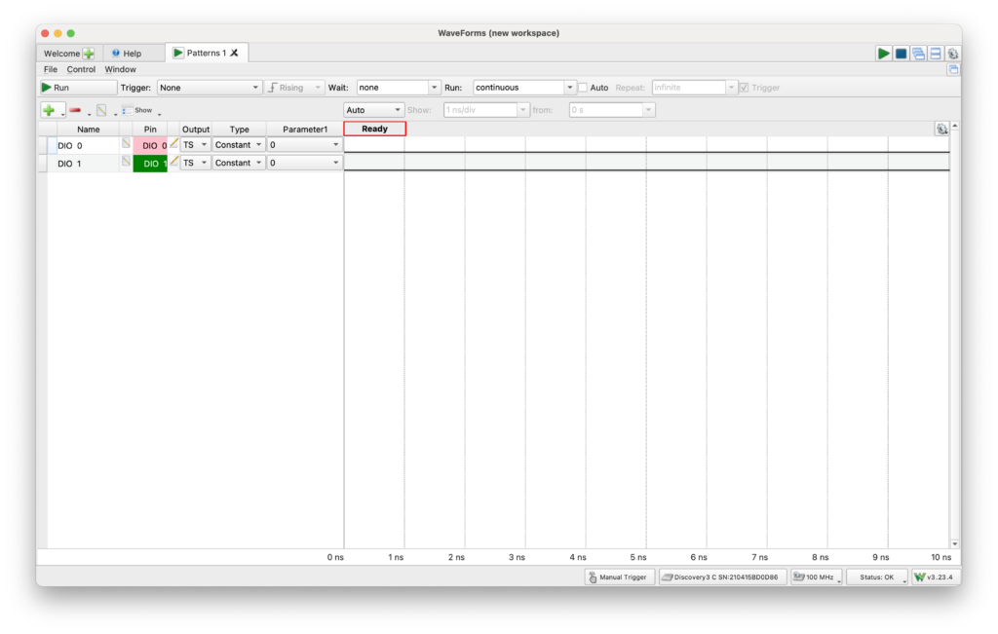Enable the Auto checkbox

[x=583, y=88]
